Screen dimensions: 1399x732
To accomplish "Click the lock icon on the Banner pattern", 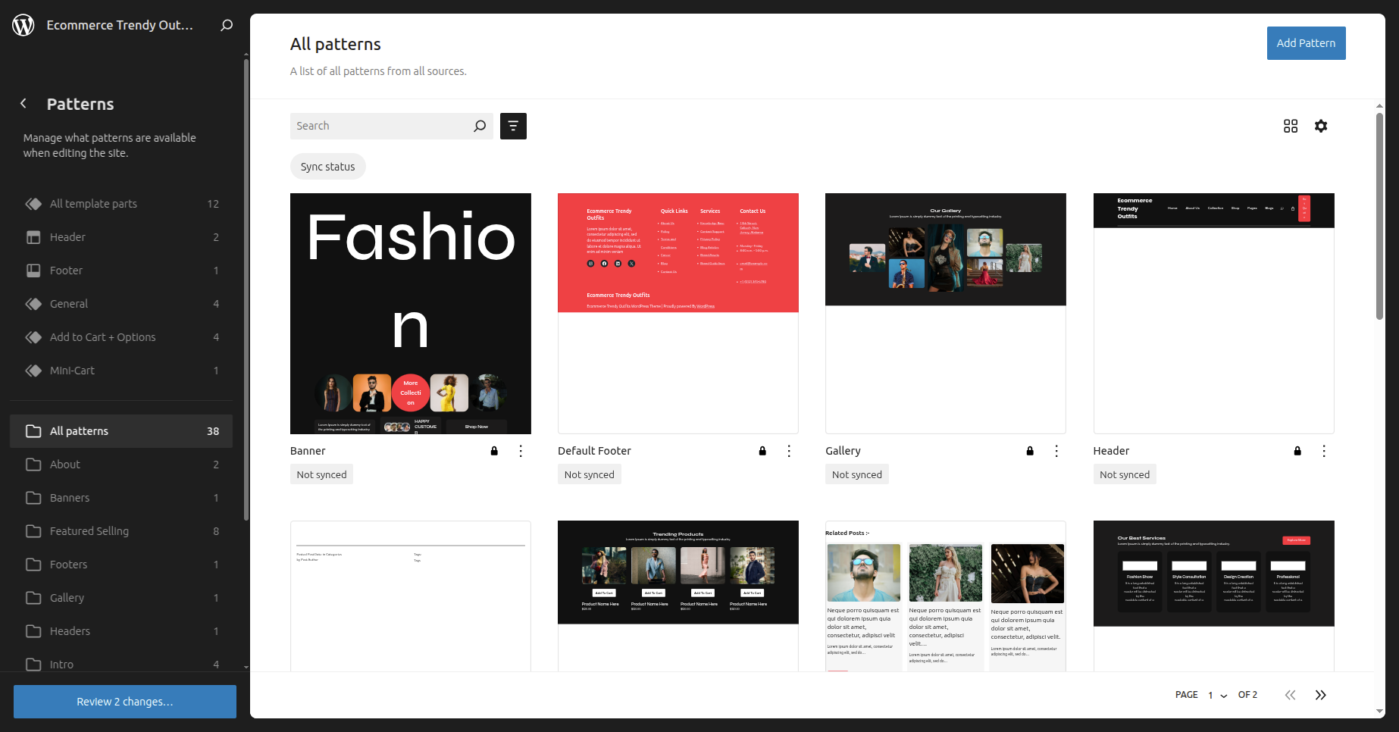I will point(494,451).
